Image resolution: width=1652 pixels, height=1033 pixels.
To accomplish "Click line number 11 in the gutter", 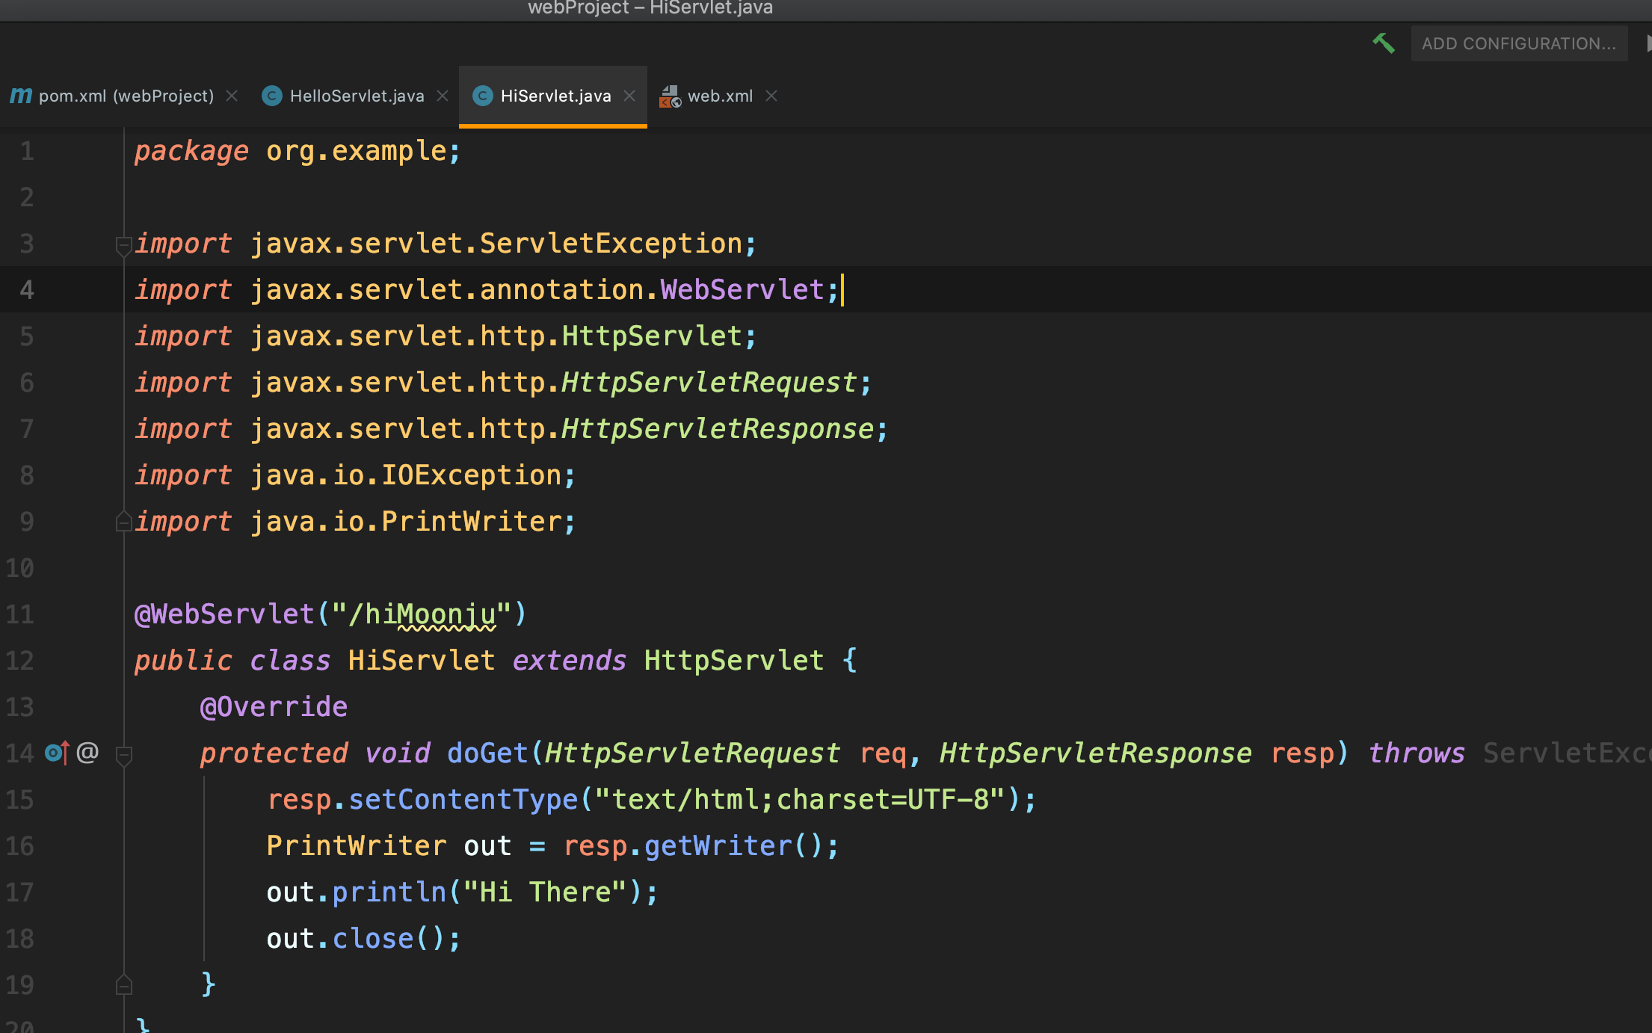I will [19, 614].
